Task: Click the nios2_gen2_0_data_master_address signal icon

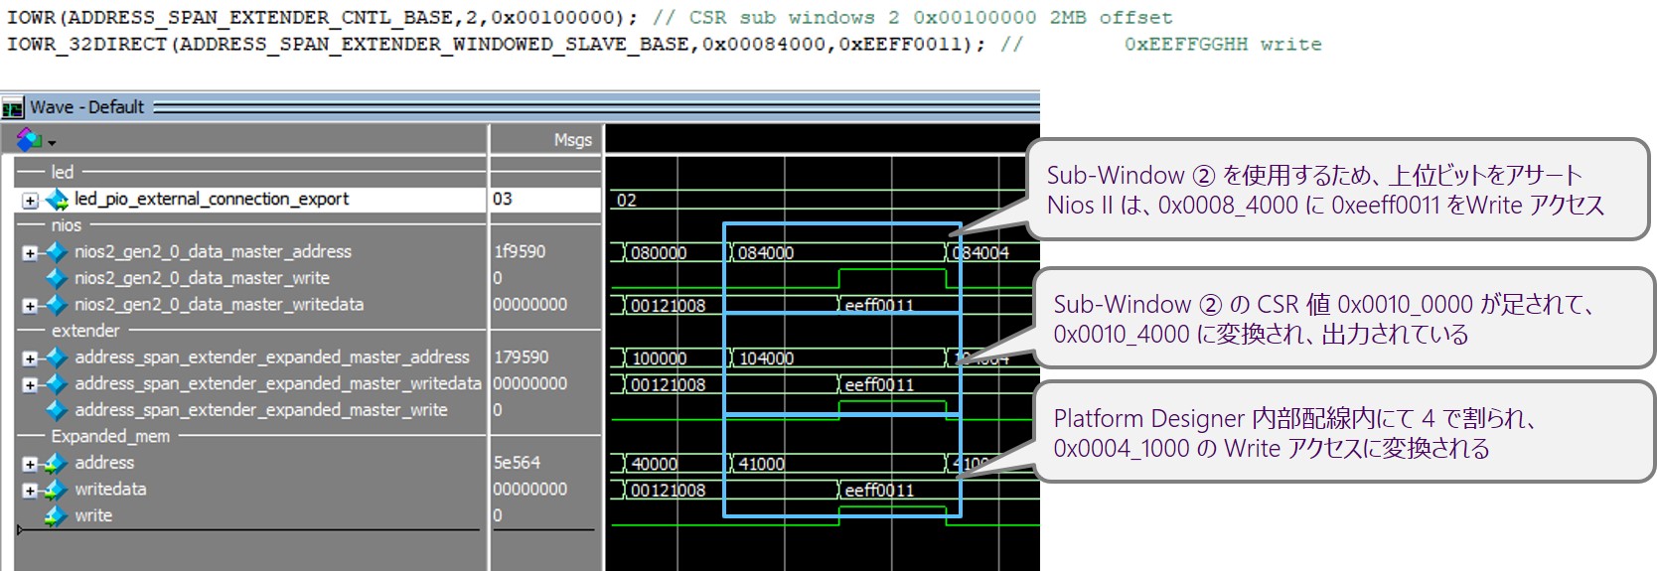Action: (57, 252)
